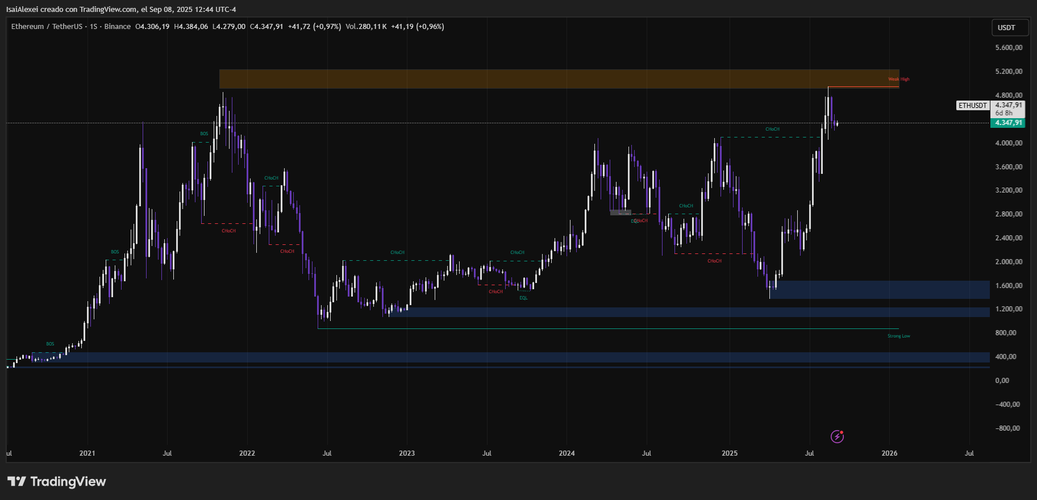Select the green current price tag 4.347,91
Viewport: 1037px width, 500px height.
click(1008, 123)
